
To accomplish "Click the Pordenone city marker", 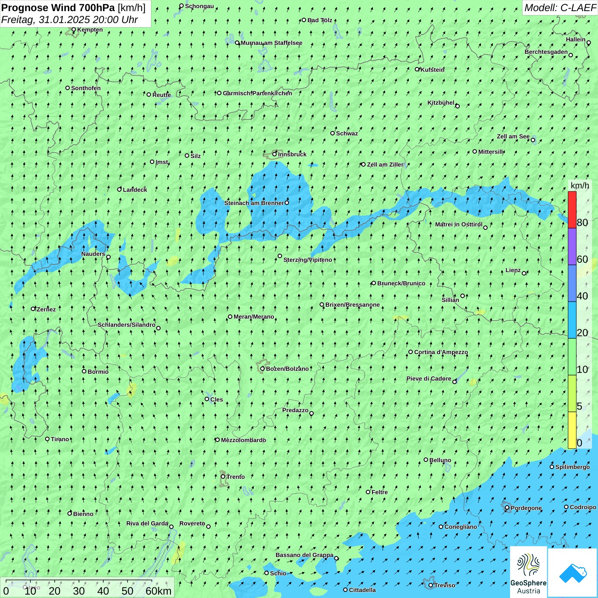I will 507,508.
